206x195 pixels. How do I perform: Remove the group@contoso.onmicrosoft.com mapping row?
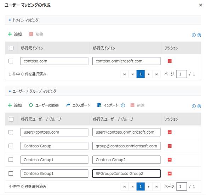point(170,146)
